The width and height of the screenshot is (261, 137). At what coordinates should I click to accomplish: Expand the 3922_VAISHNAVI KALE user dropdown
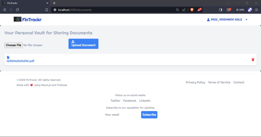click(x=246, y=20)
